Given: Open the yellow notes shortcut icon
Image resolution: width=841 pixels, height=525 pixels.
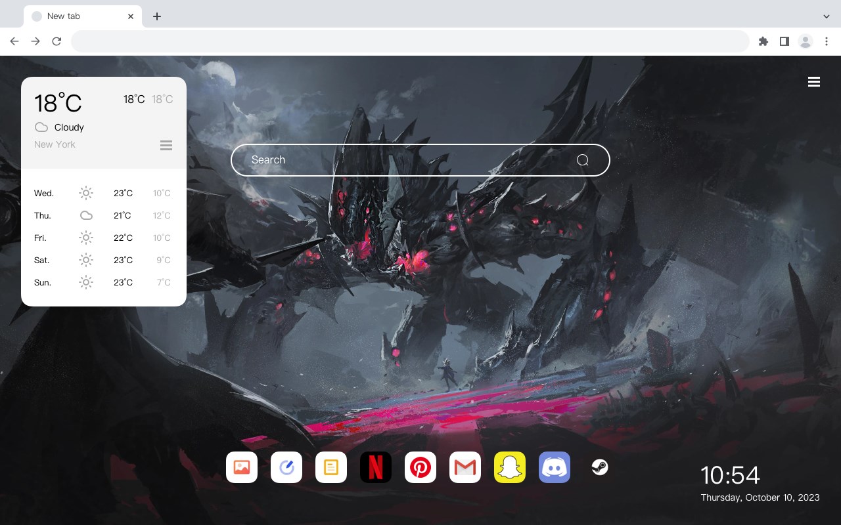Looking at the screenshot, I should [331, 467].
